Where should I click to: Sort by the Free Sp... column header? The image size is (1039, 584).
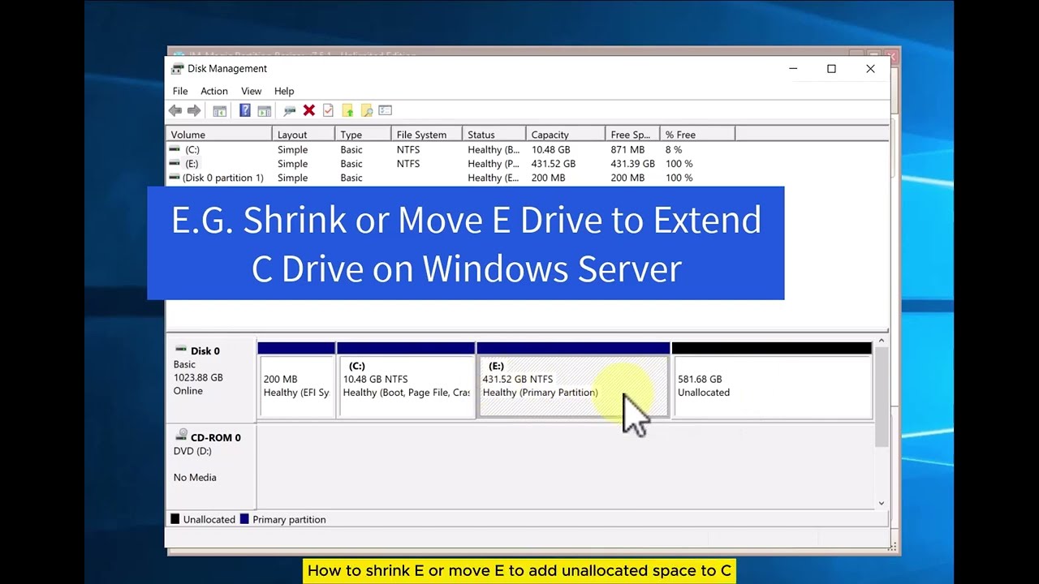[x=632, y=135]
